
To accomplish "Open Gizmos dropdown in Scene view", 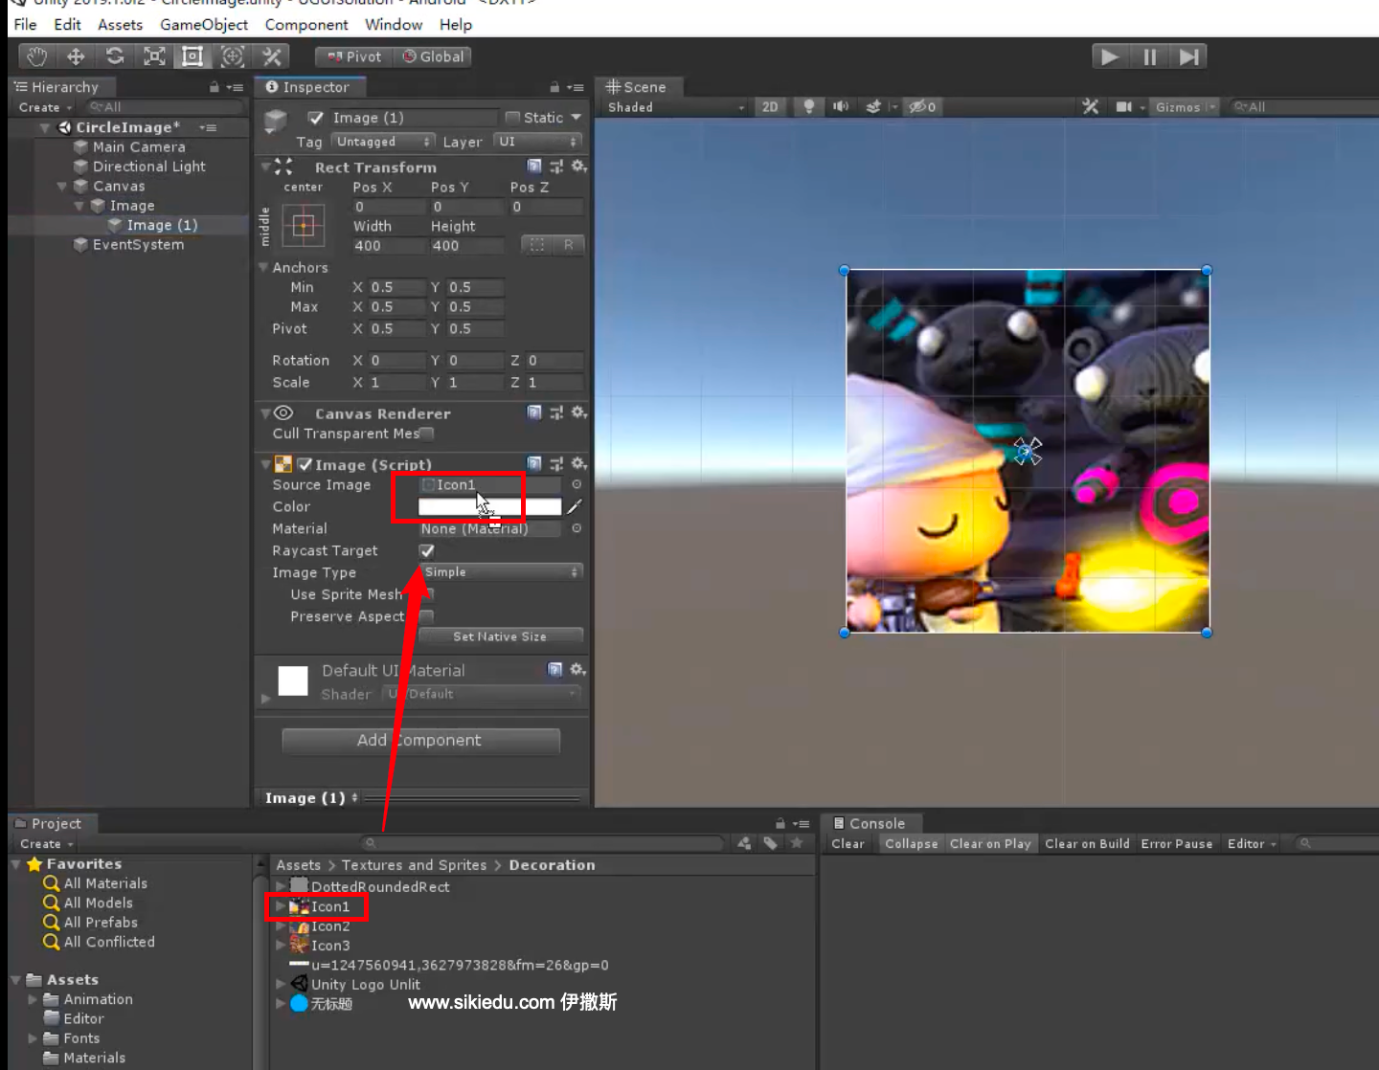I will click(1183, 107).
